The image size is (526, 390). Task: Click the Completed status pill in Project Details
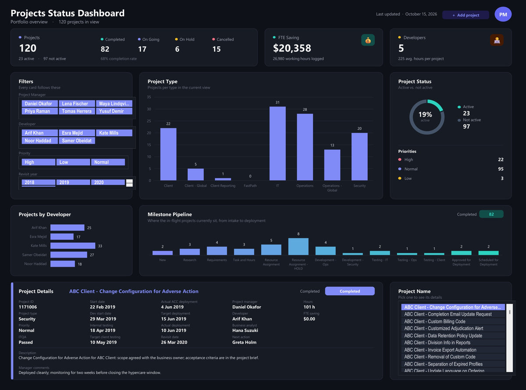pyautogui.click(x=350, y=291)
